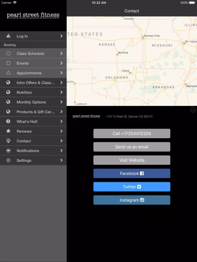This screenshot has width=197, height=262.
Task: Click the chevron on the Log In row
Action: [61, 36]
